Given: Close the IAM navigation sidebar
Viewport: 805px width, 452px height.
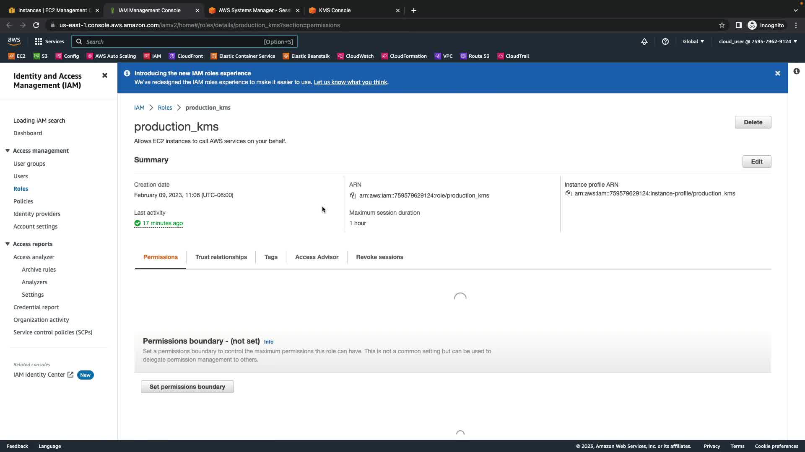Looking at the screenshot, I should (x=105, y=75).
